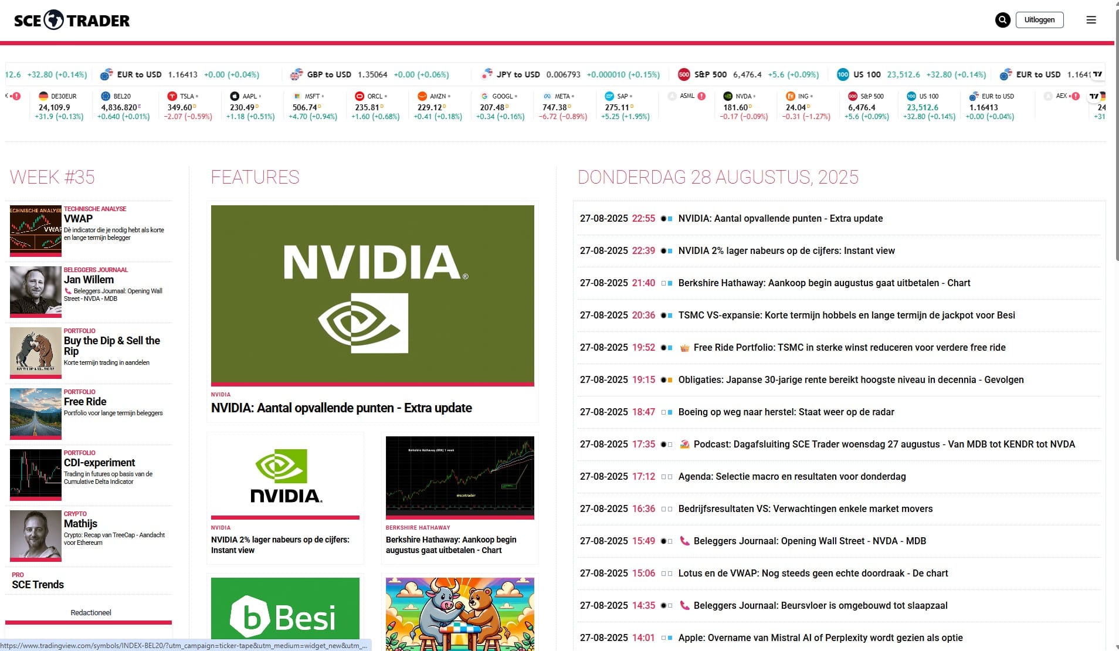This screenshot has height=651, width=1119.
Task: Select the AAPL ticker logo
Action: pyautogui.click(x=235, y=96)
